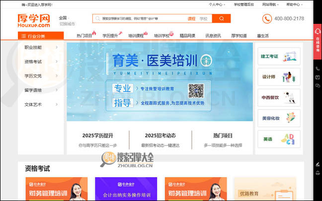The height and width of the screenshot is (201, 322).
Task: Expand the 网站导航 dropdown
Action: [270, 4]
